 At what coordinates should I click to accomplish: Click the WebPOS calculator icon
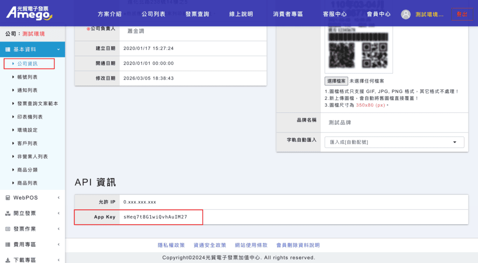(7, 198)
